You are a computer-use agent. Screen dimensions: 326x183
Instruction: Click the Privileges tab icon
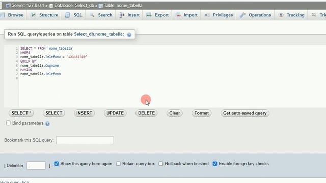(x=207, y=15)
